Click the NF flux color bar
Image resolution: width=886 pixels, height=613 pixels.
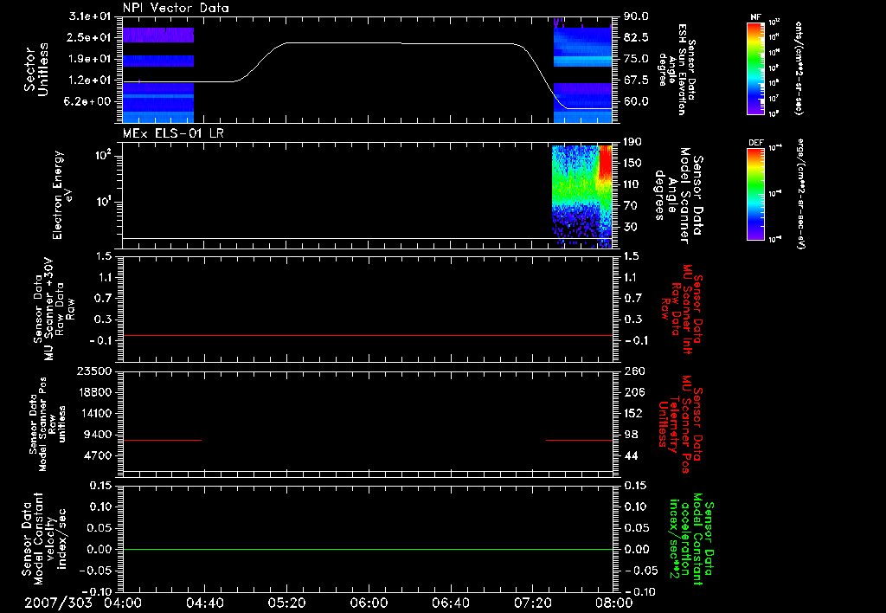[x=755, y=68]
